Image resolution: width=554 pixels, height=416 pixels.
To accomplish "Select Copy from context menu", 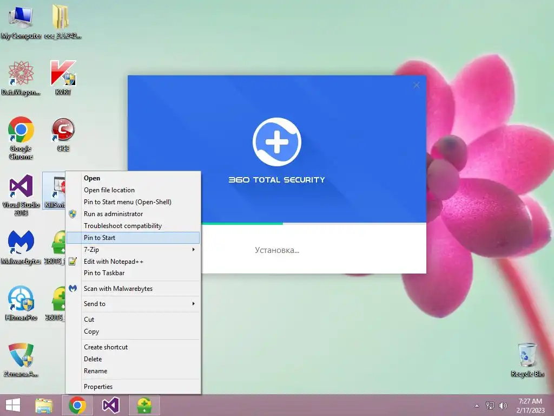I will 133,331.
